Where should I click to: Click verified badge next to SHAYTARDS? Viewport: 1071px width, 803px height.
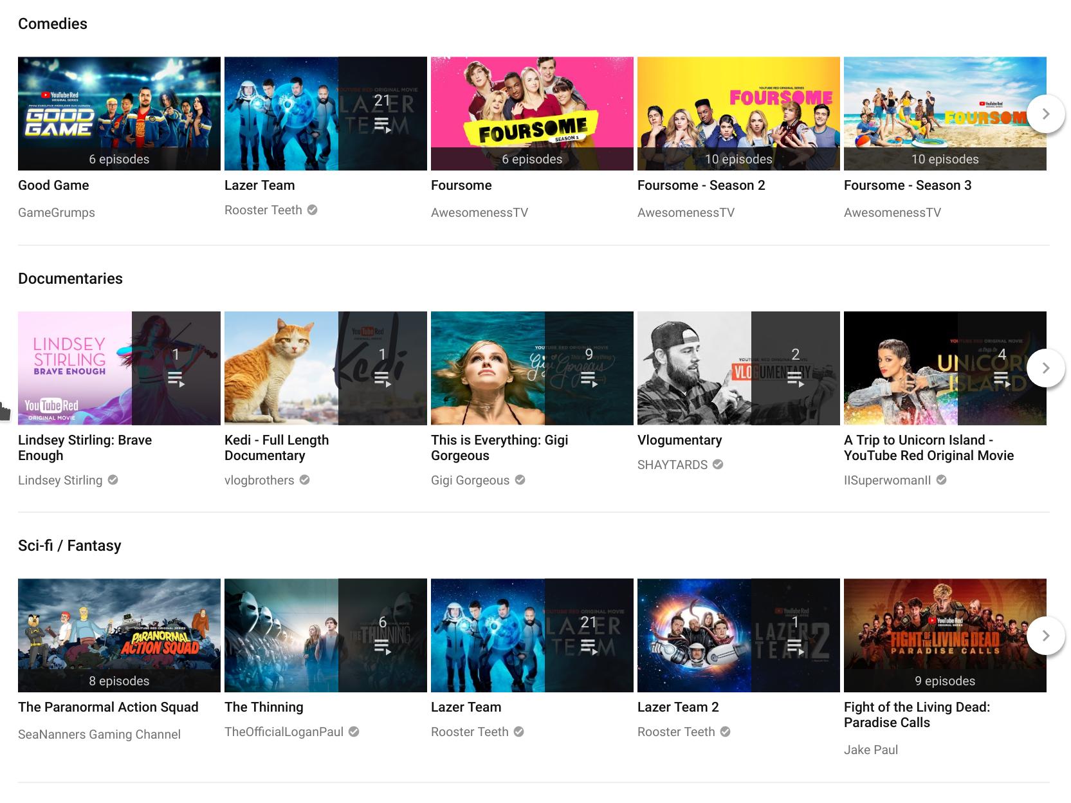[718, 465]
